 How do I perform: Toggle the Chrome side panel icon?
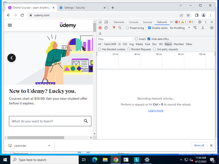click(197, 15)
